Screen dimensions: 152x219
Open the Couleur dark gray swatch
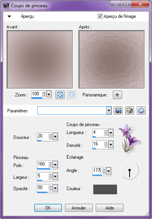point(105,189)
